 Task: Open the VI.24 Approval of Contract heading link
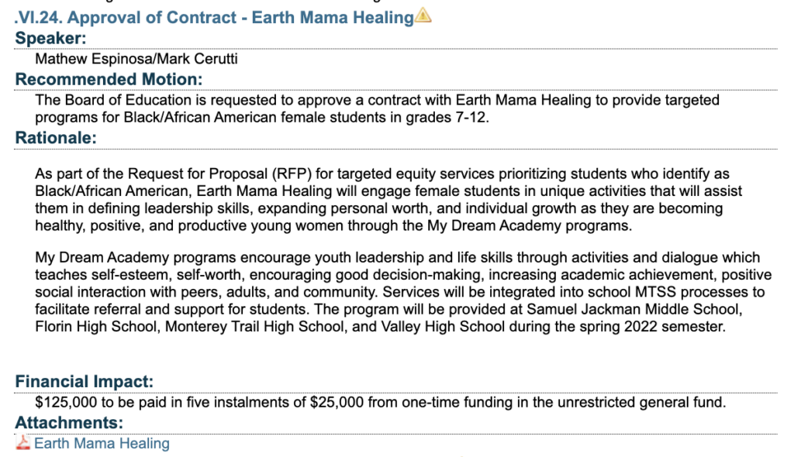pos(214,17)
